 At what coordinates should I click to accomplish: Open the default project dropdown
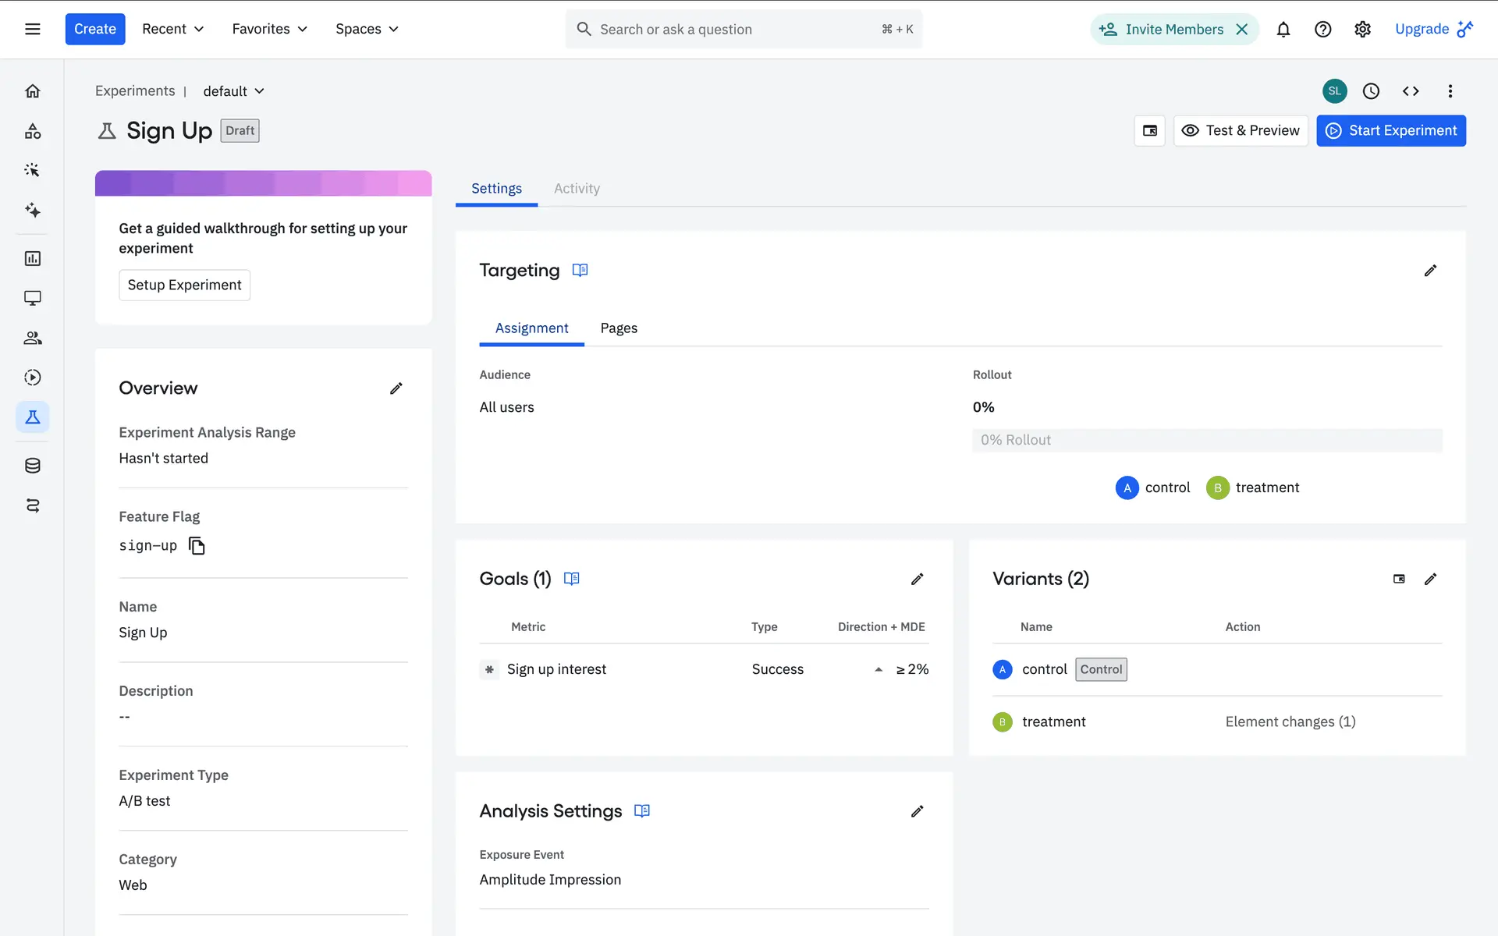(x=233, y=91)
